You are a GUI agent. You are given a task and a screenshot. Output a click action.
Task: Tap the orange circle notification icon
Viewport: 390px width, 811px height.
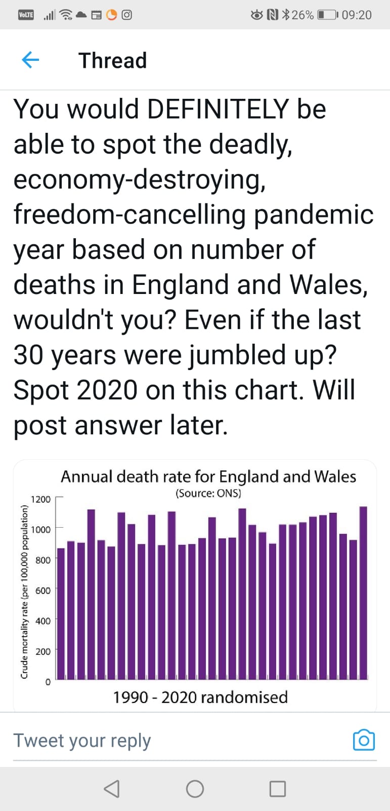pyautogui.click(x=112, y=15)
